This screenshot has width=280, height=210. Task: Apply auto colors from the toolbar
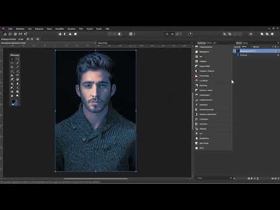click(x=70, y=34)
